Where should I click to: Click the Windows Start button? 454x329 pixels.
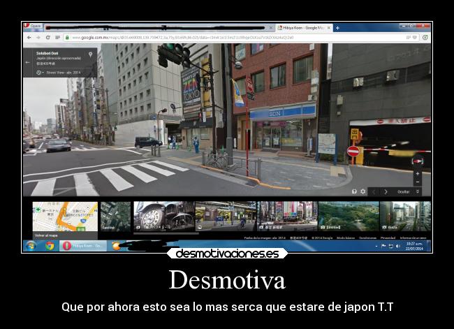point(30,246)
